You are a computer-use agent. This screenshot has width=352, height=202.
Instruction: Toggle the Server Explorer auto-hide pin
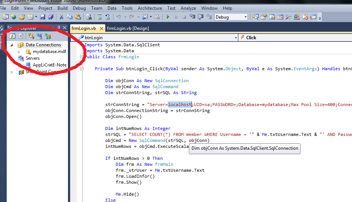[59, 28]
